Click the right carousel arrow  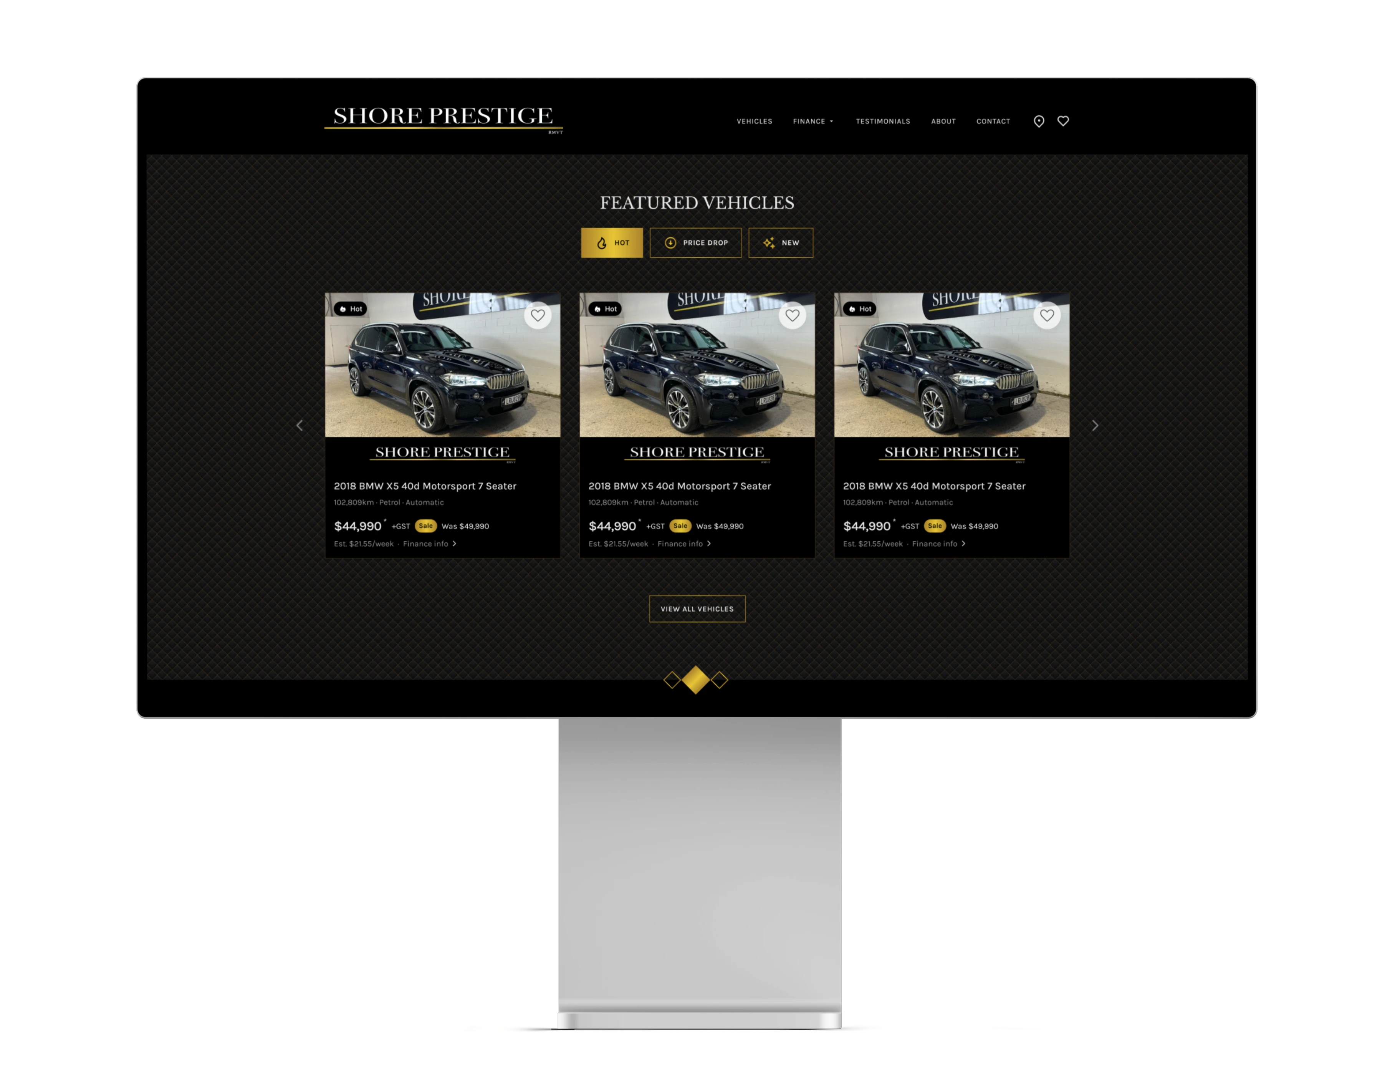(x=1095, y=426)
